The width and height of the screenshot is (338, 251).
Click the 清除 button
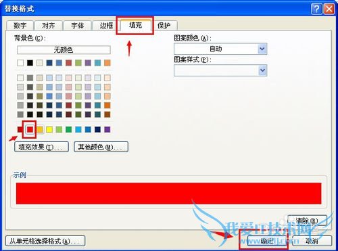coord(307,221)
